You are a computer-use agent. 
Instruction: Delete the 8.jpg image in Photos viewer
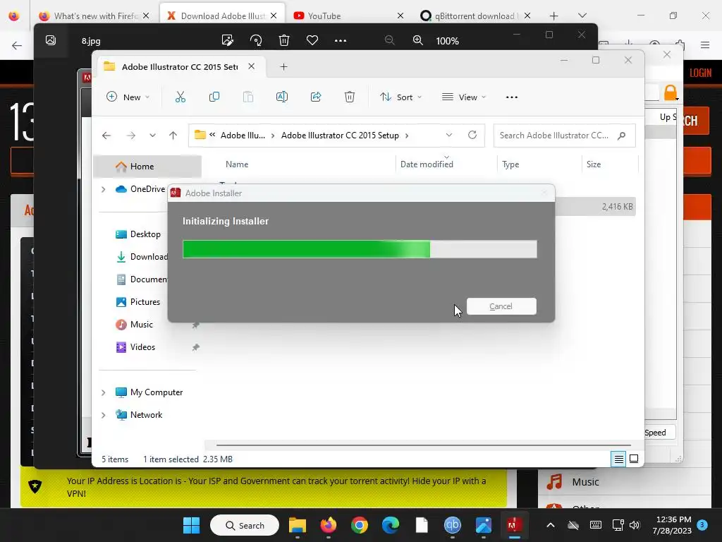(x=284, y=40)
